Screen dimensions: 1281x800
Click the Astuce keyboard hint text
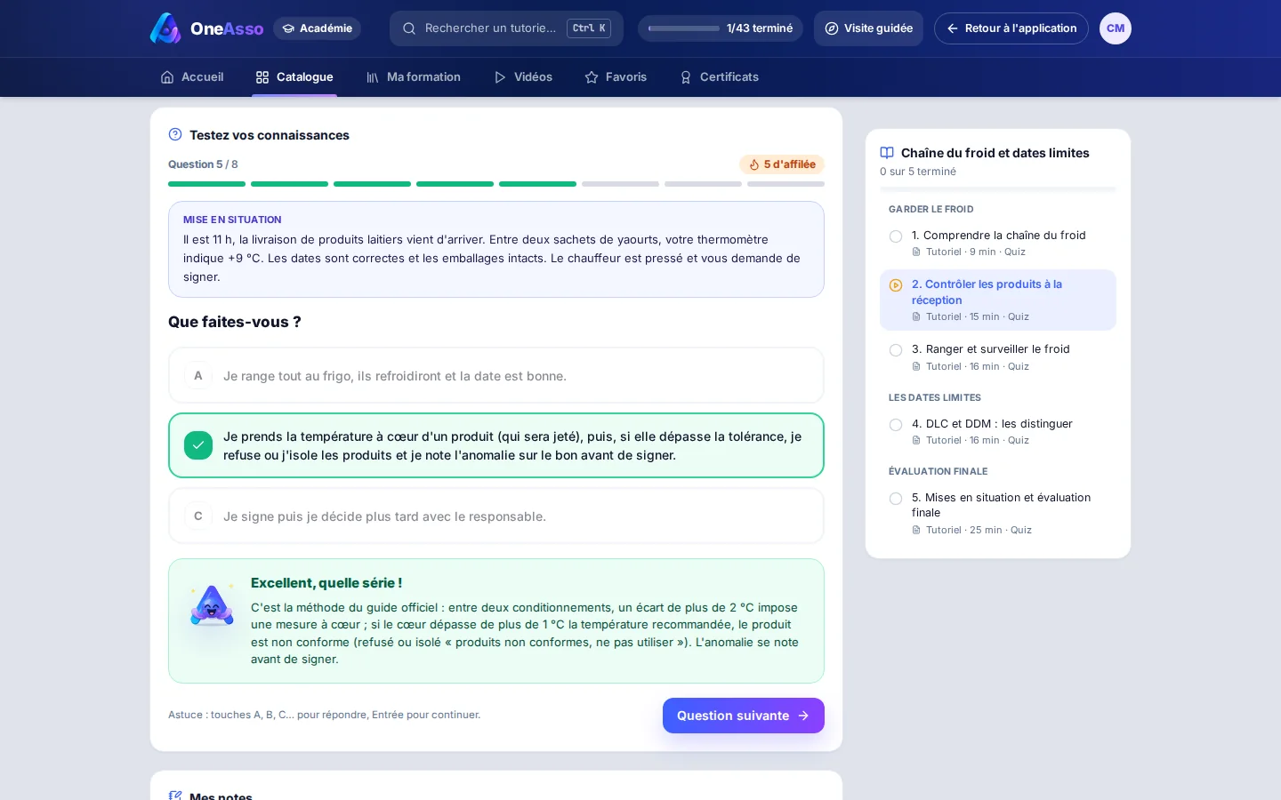(x=324, y=715)
